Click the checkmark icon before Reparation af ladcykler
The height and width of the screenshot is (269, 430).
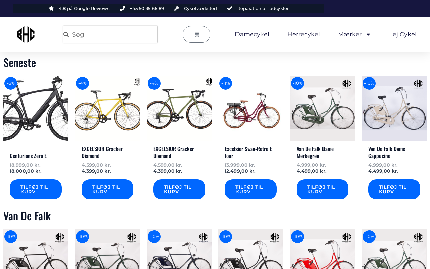click(x=230, y=8)
